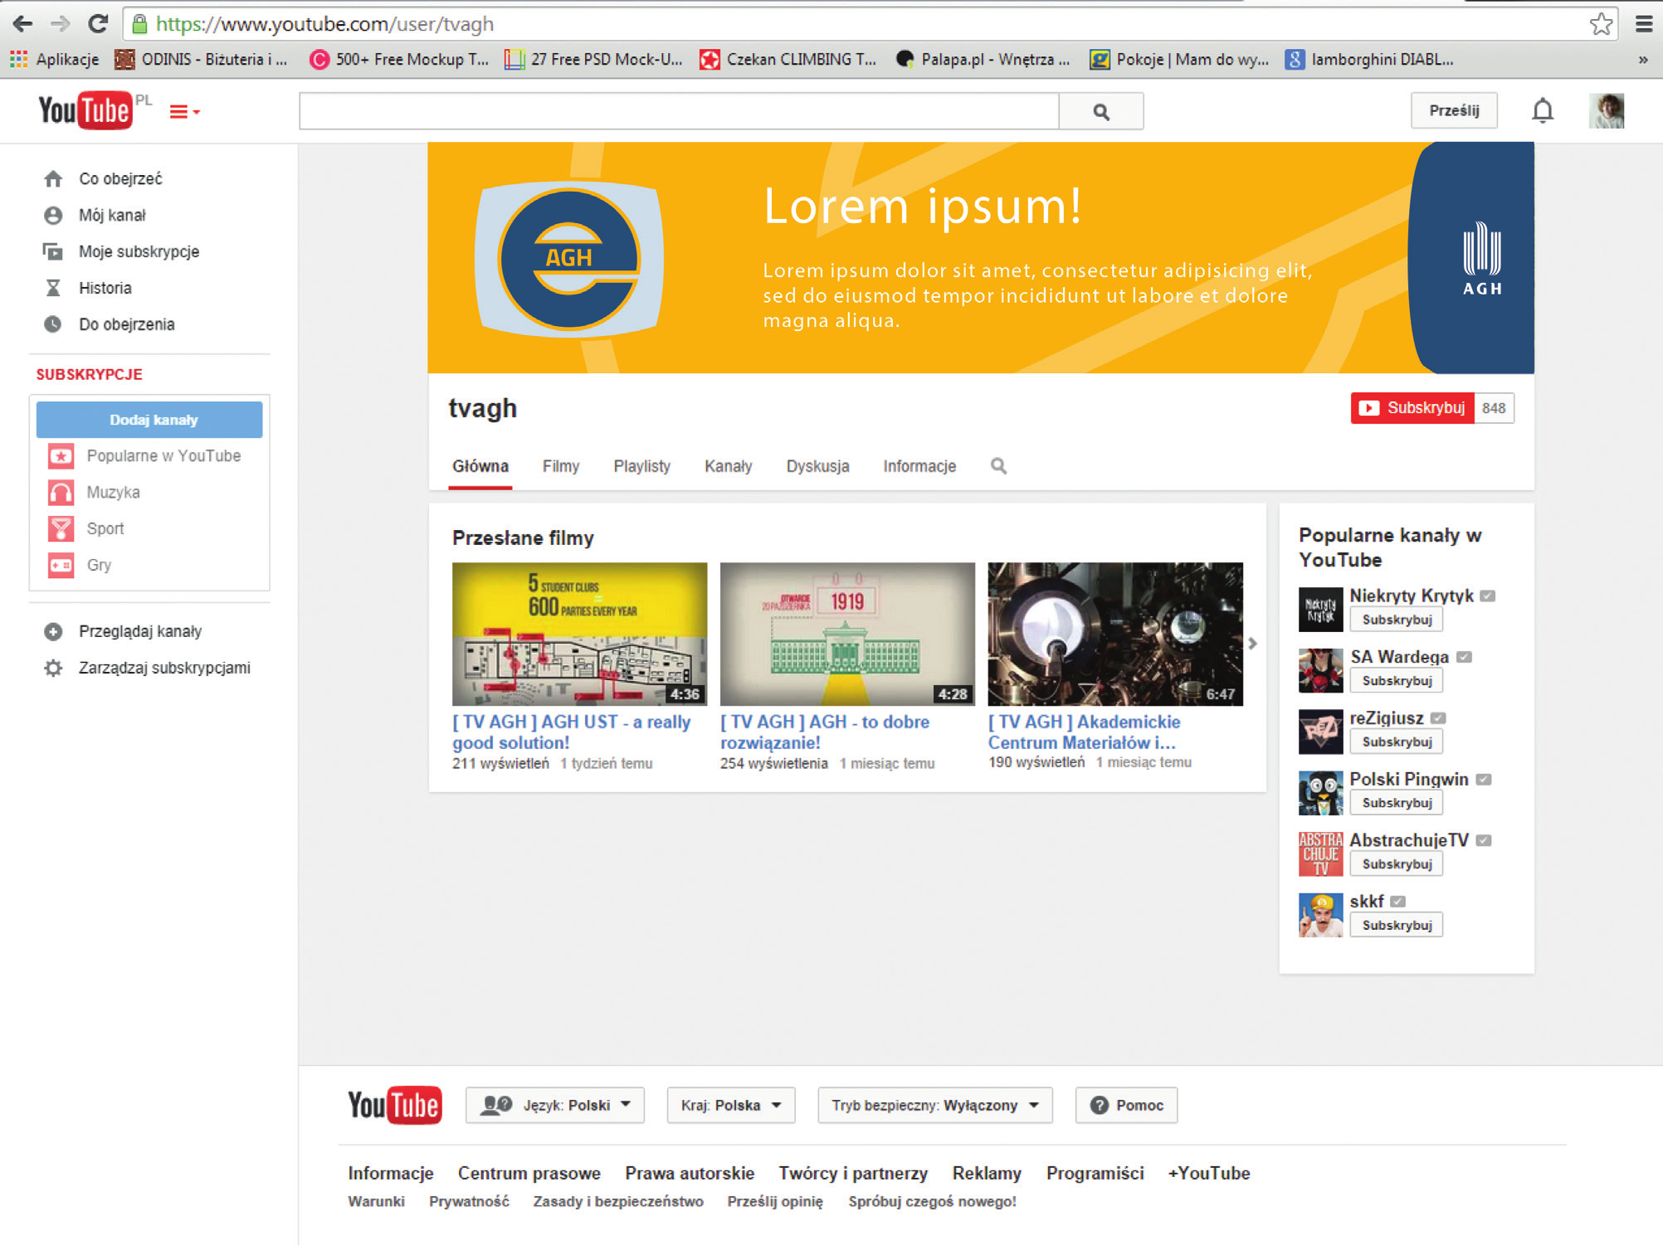Click the Muzyka headphones icon

point(61,493)
